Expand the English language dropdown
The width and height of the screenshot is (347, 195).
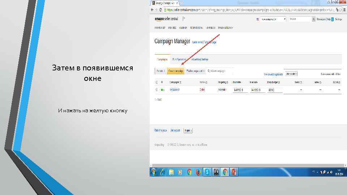pos(188,131)
